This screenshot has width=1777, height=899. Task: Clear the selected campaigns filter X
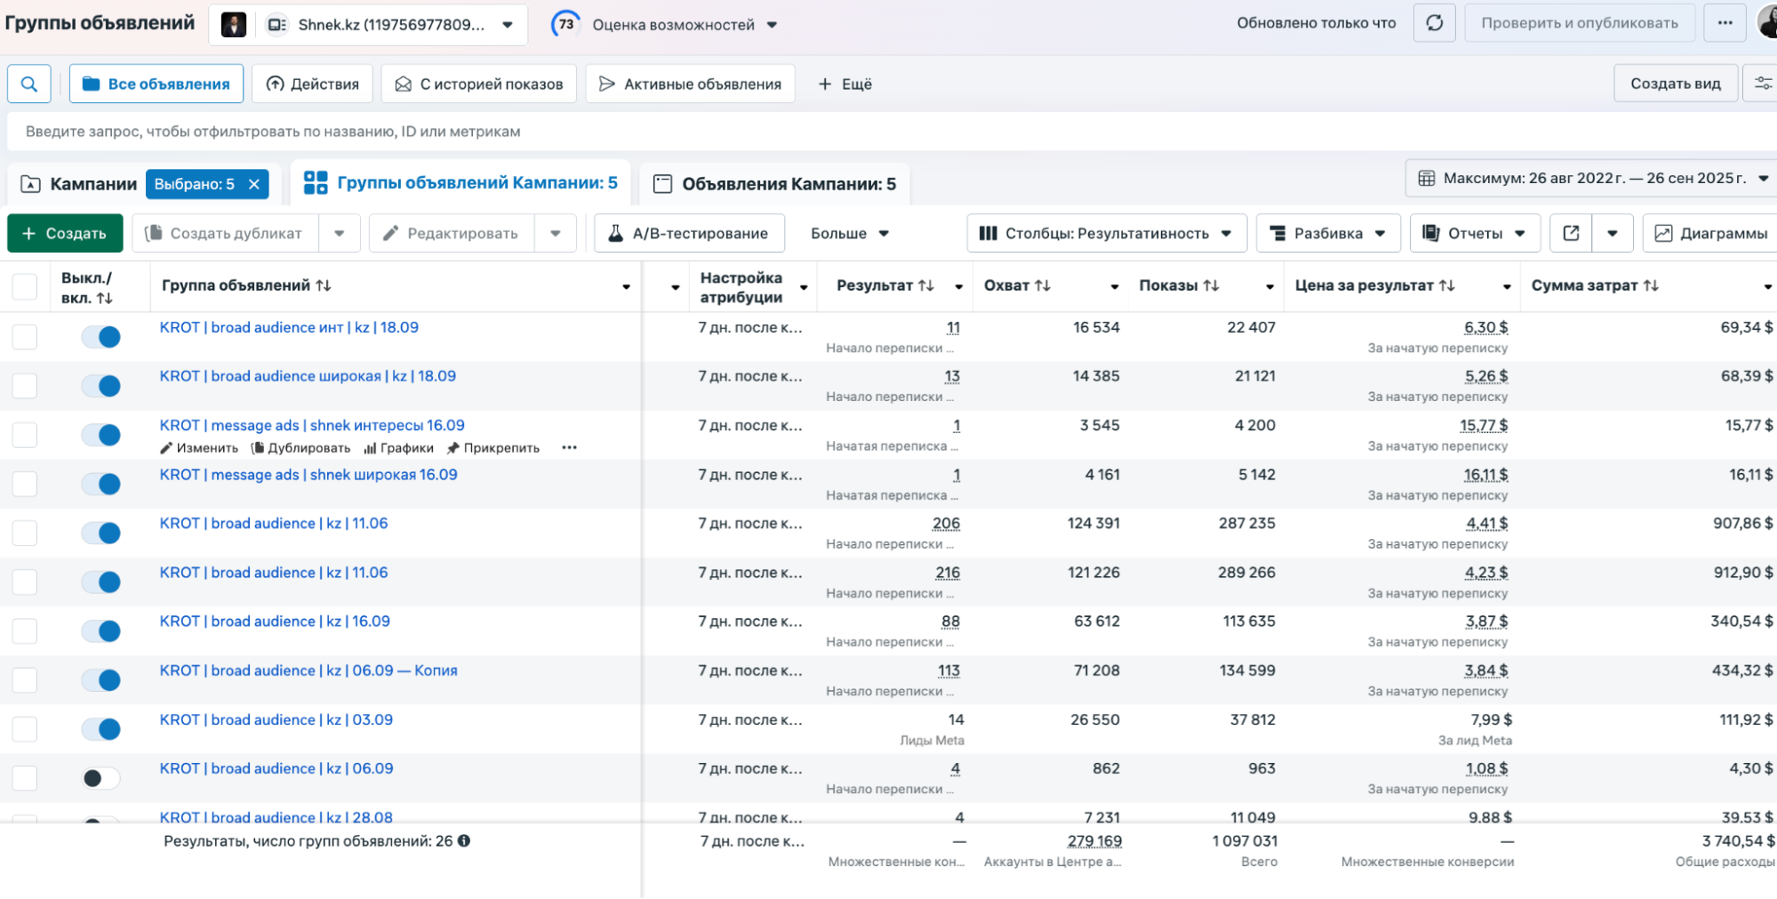254,184
